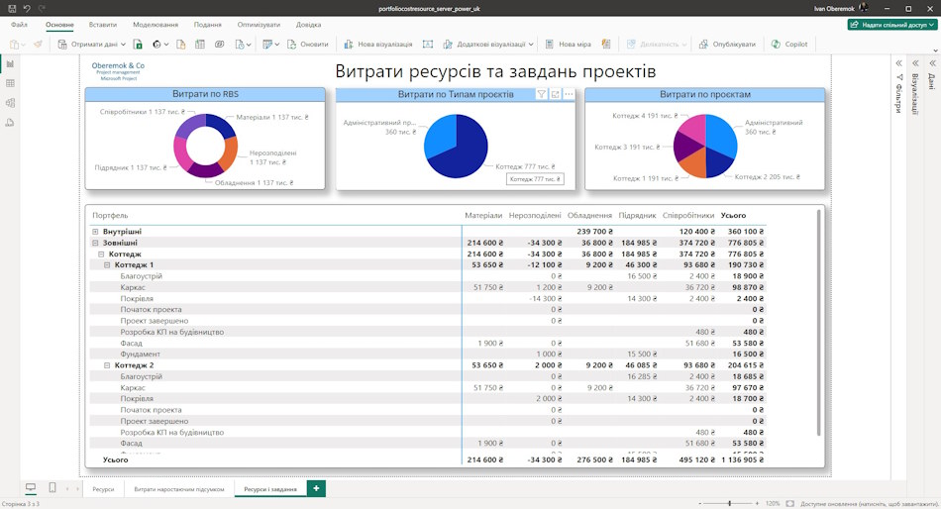This screenshot has width=941, height=509.
Task: Go to the next page tabs with the right arrow
Action: coord(77,488)
